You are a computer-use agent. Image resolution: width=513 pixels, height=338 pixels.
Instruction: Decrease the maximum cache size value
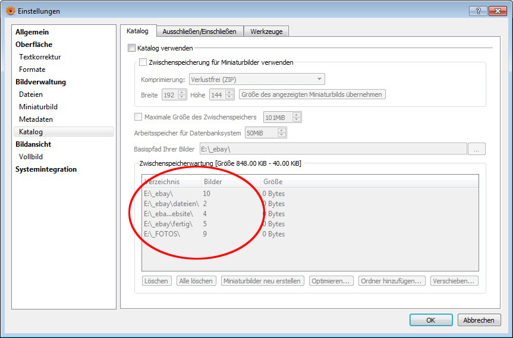(297, 119)
